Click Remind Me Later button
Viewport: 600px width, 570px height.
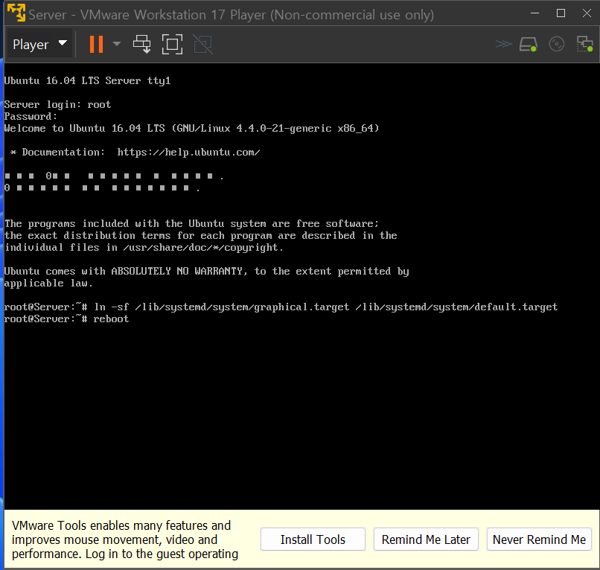(x=426, y=539)
